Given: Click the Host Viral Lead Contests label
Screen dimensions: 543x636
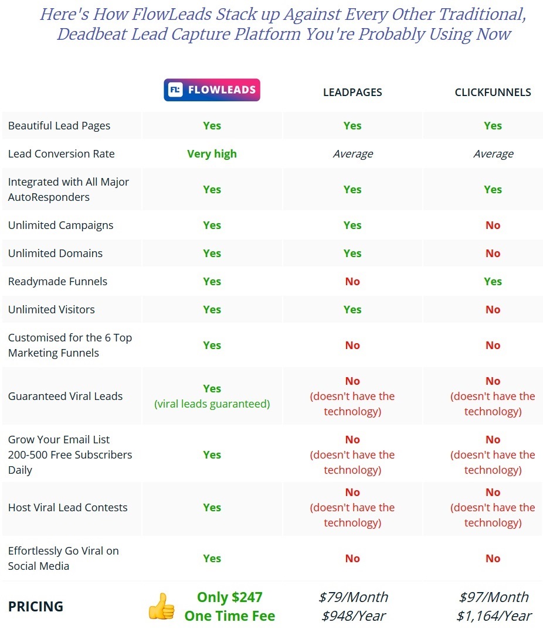Looking at the screenshot, I should [68, 507].
